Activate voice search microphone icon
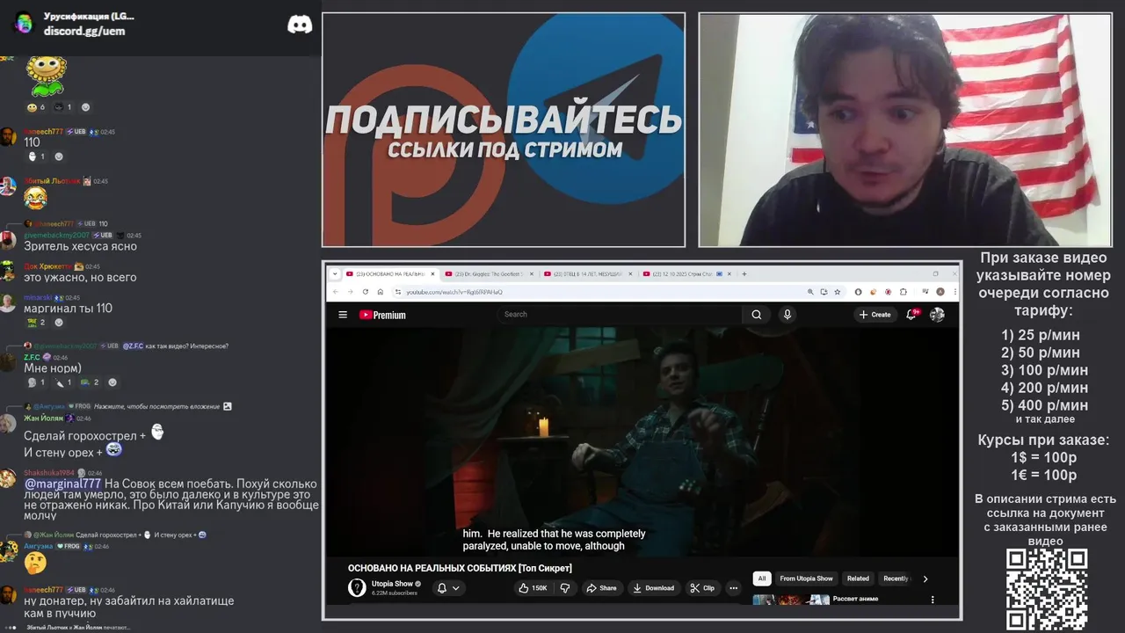1125x633 pixels. tap(787, 315)
